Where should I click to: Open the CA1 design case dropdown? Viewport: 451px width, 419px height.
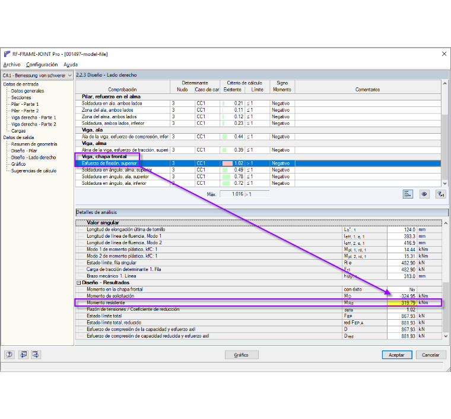[37, 75]
